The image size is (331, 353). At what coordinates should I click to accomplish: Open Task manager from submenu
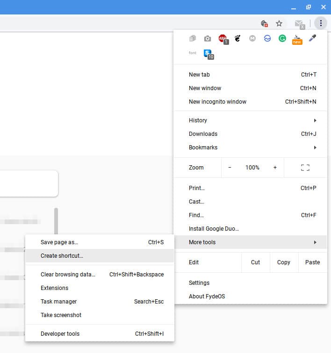point(100,302)
